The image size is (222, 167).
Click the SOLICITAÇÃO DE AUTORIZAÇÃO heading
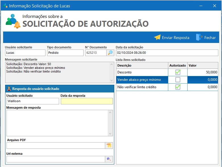(86, 24)
